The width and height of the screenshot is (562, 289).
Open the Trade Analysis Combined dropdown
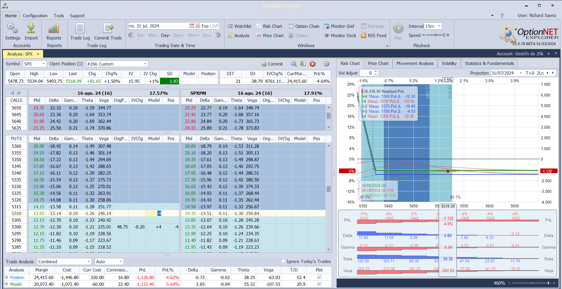pyautogui.click(x=89, y=262)
